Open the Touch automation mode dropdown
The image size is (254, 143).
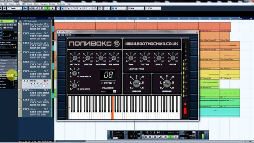click(14, 8)
